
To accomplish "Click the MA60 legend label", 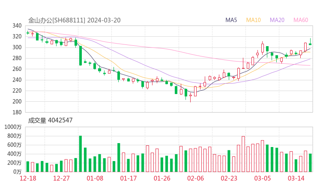I will click(x=301, y=20).
